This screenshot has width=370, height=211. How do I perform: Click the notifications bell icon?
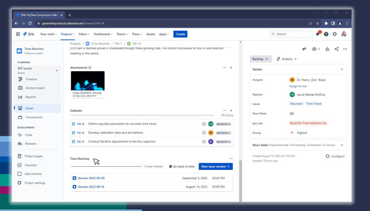click(318, 34)
